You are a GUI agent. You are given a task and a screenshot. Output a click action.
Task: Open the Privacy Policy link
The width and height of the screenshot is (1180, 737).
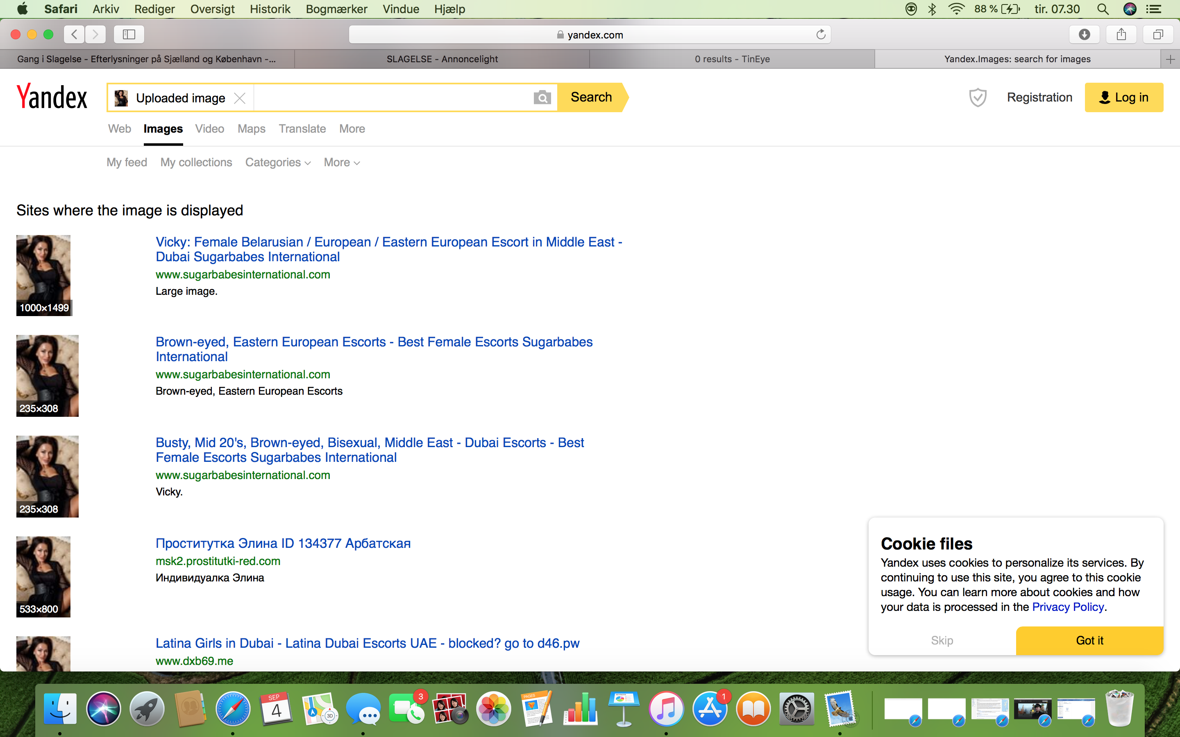1068,607
